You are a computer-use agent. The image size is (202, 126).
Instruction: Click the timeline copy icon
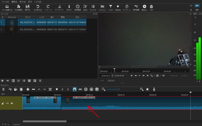[x=16, y=89]
